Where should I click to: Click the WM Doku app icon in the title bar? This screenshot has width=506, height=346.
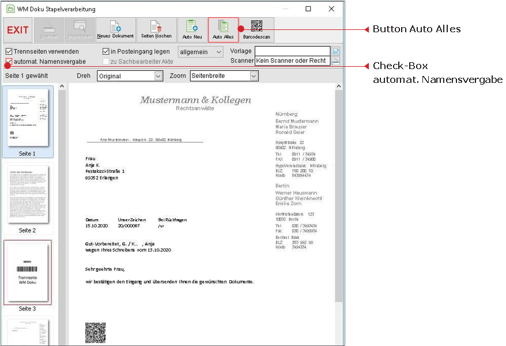[x=10, y=9]
